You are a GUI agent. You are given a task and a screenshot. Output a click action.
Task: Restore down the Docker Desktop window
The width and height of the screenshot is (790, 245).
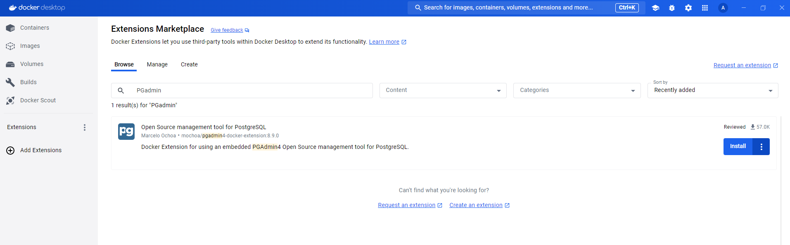pos(763,8)
